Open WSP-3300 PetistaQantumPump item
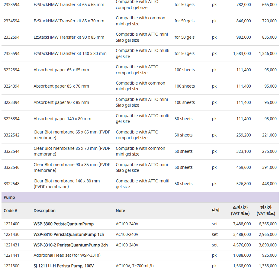Viewport: 280px width, 270px height. click(63, 224)
